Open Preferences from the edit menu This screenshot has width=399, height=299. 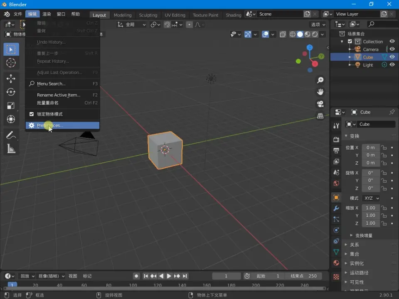[50, 125]
